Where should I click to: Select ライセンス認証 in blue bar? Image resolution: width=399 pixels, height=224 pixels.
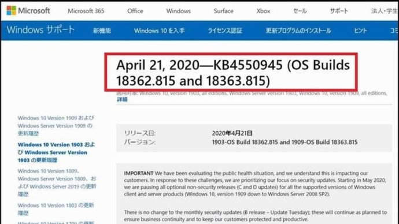(x=225, y=31)
